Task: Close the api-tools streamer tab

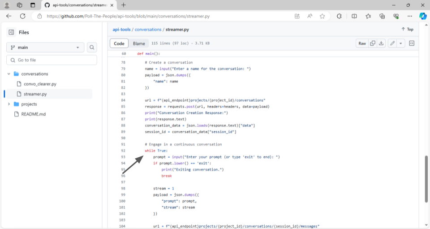Action: 112,5
